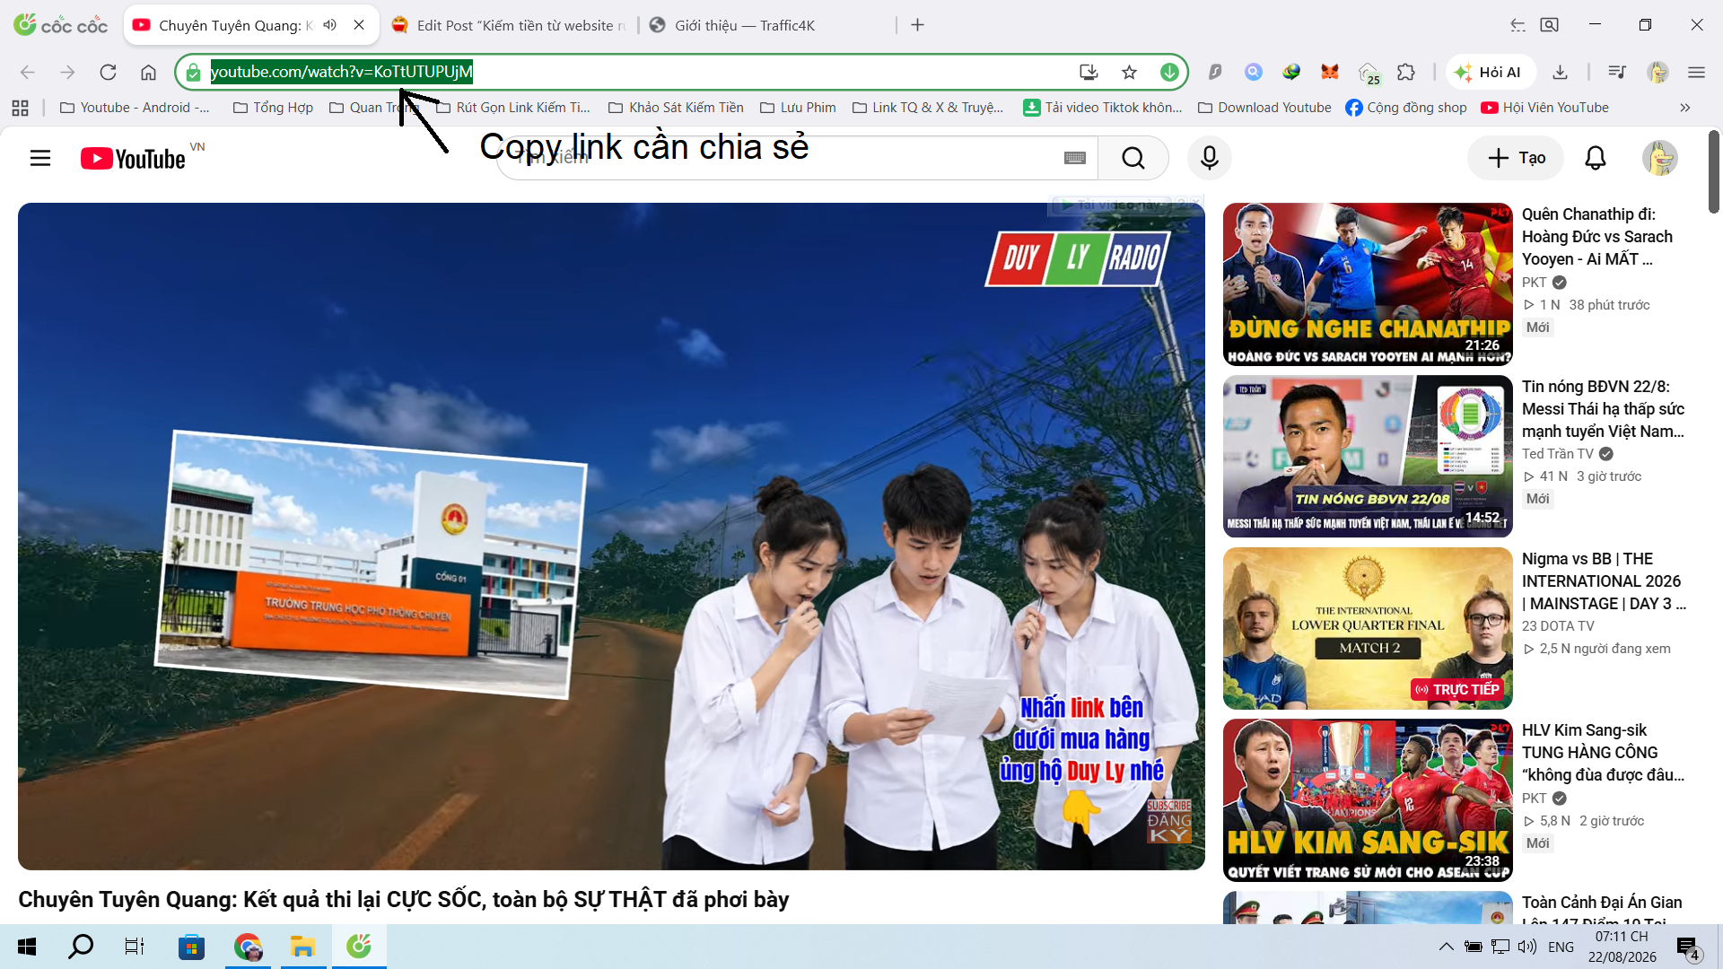The width and height of the screenshot is (1723, 969).
Task: Open the Nigma vs BB live stream thumbnail
Action: click(x=1368, y=629)
